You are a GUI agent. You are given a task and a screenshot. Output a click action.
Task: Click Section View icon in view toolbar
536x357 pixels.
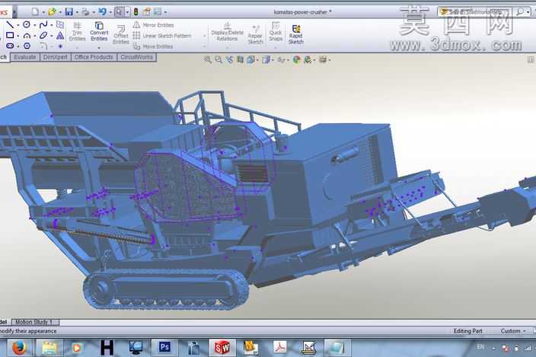[x=241, y=59]
